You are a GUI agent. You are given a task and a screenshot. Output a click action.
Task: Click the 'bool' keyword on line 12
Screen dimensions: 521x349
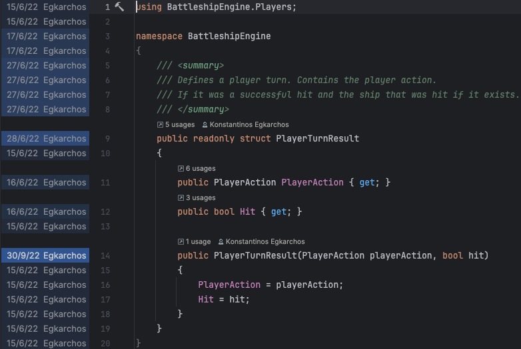(224, 211)
